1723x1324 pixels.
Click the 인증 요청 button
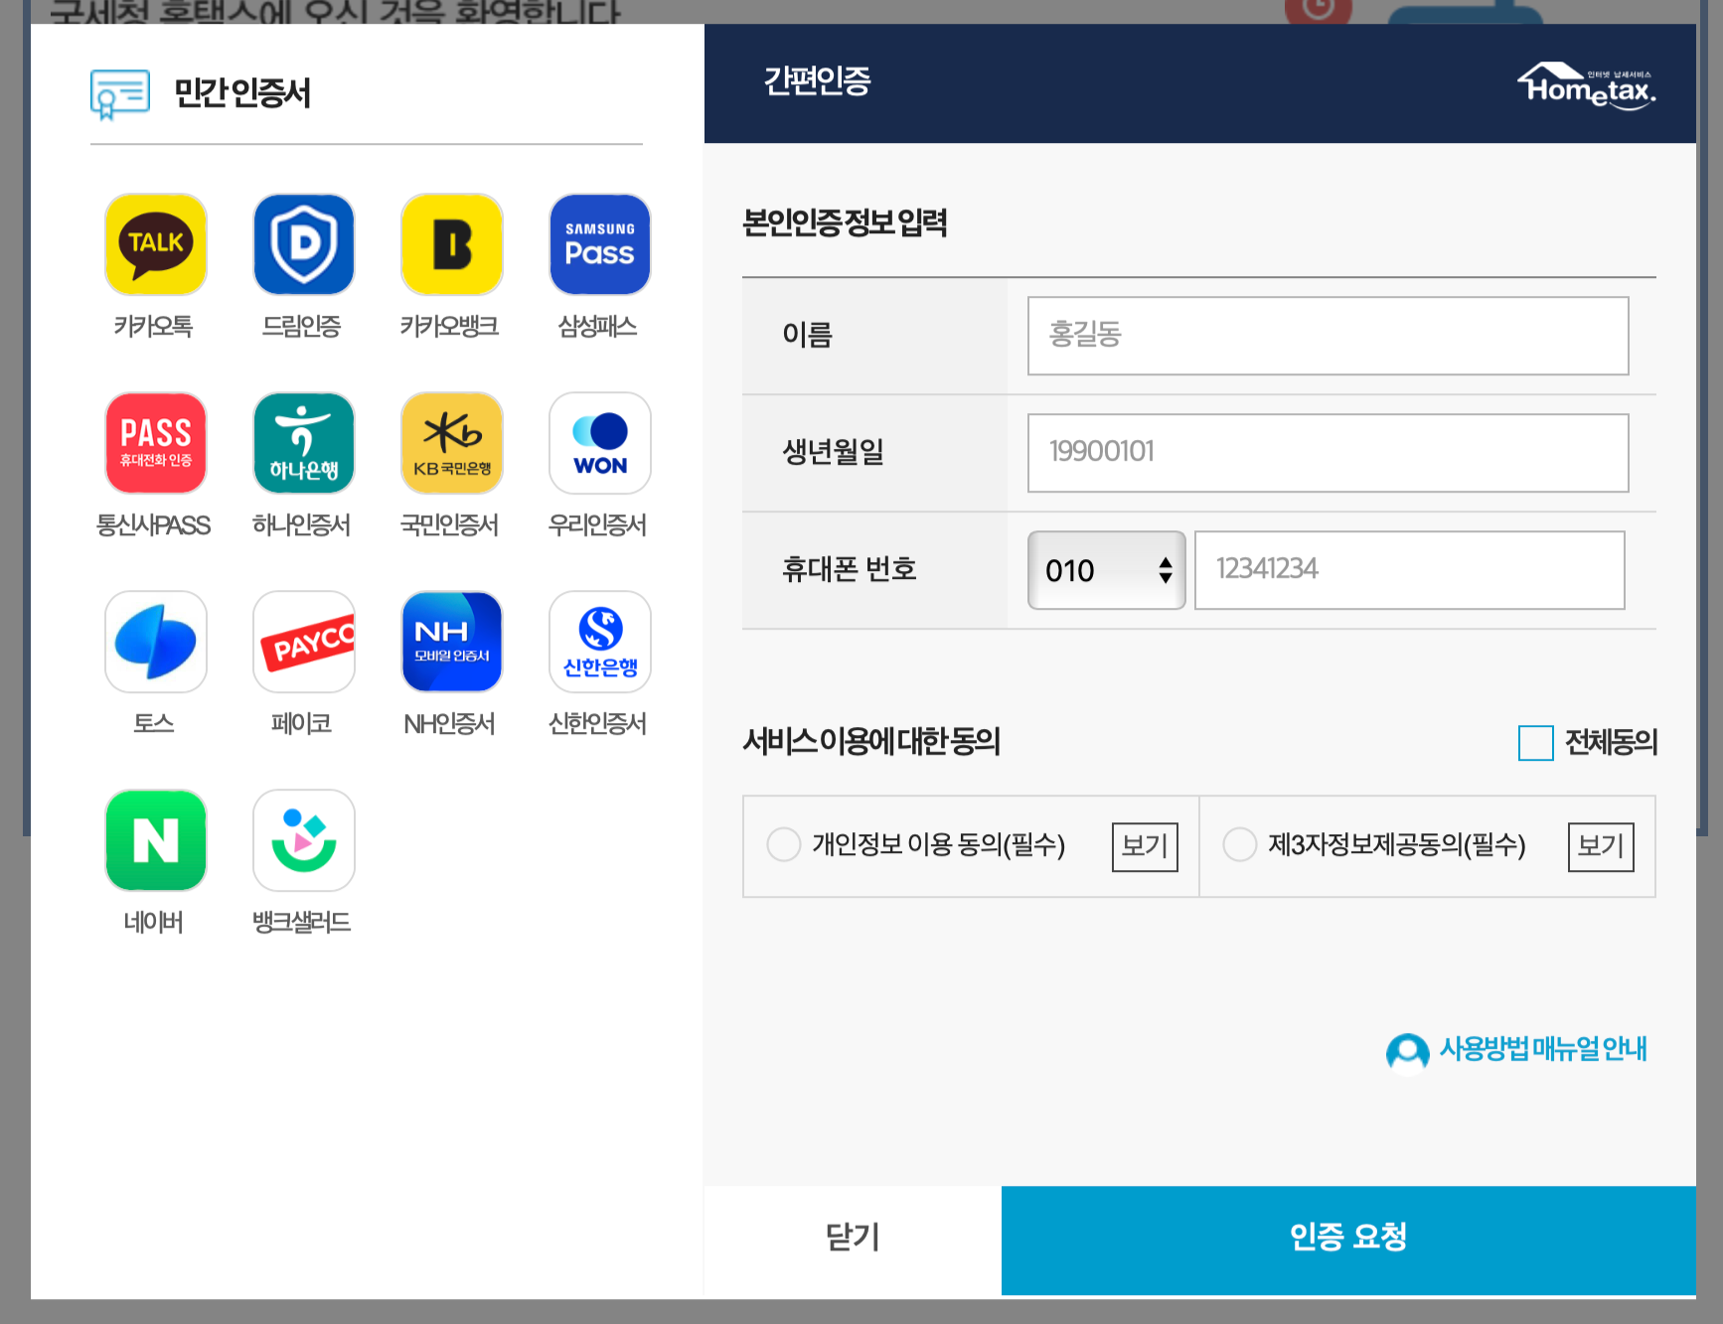tap(1348, 1240)
